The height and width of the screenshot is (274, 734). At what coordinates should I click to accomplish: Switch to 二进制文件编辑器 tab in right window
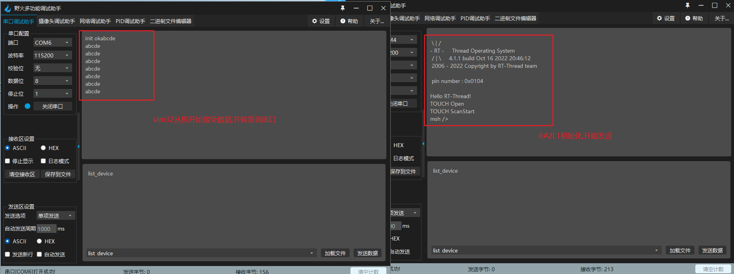(x=516, y=18)
